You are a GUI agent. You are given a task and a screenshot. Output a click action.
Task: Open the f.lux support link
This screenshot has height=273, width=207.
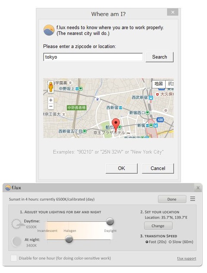(x=187, y=259)
